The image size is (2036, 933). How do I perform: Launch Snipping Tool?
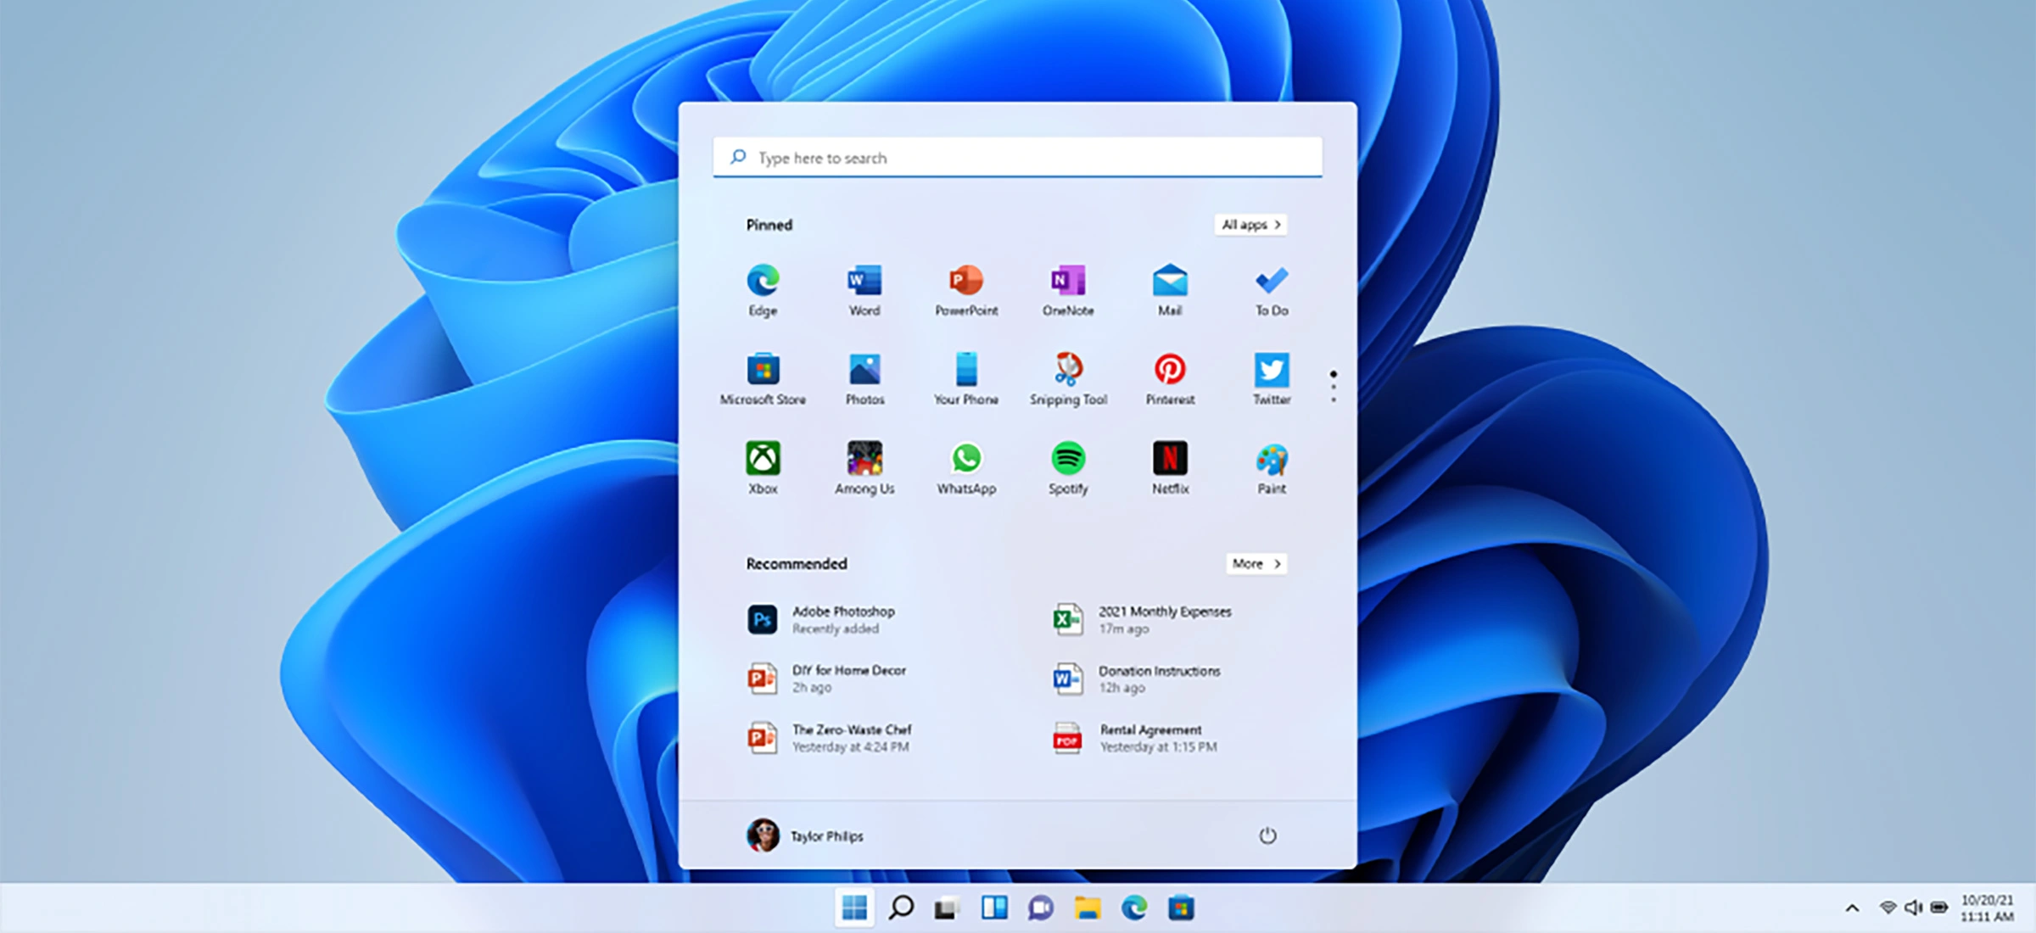point(1068,379)
